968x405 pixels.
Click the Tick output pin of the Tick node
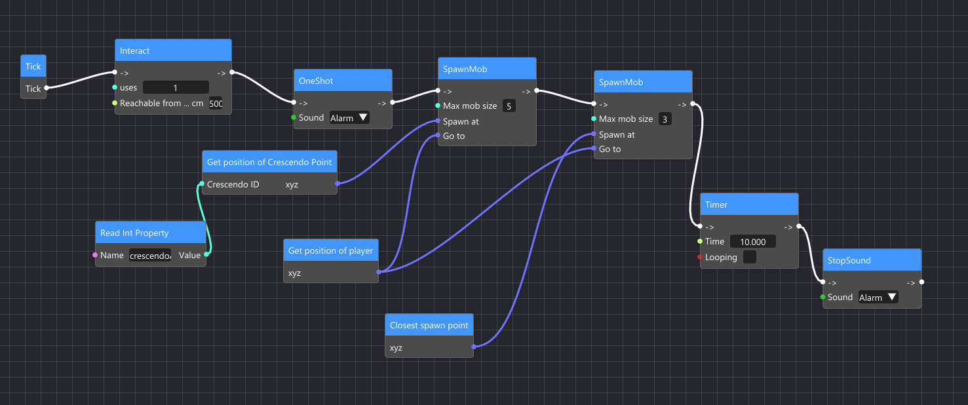pos(45,88)
